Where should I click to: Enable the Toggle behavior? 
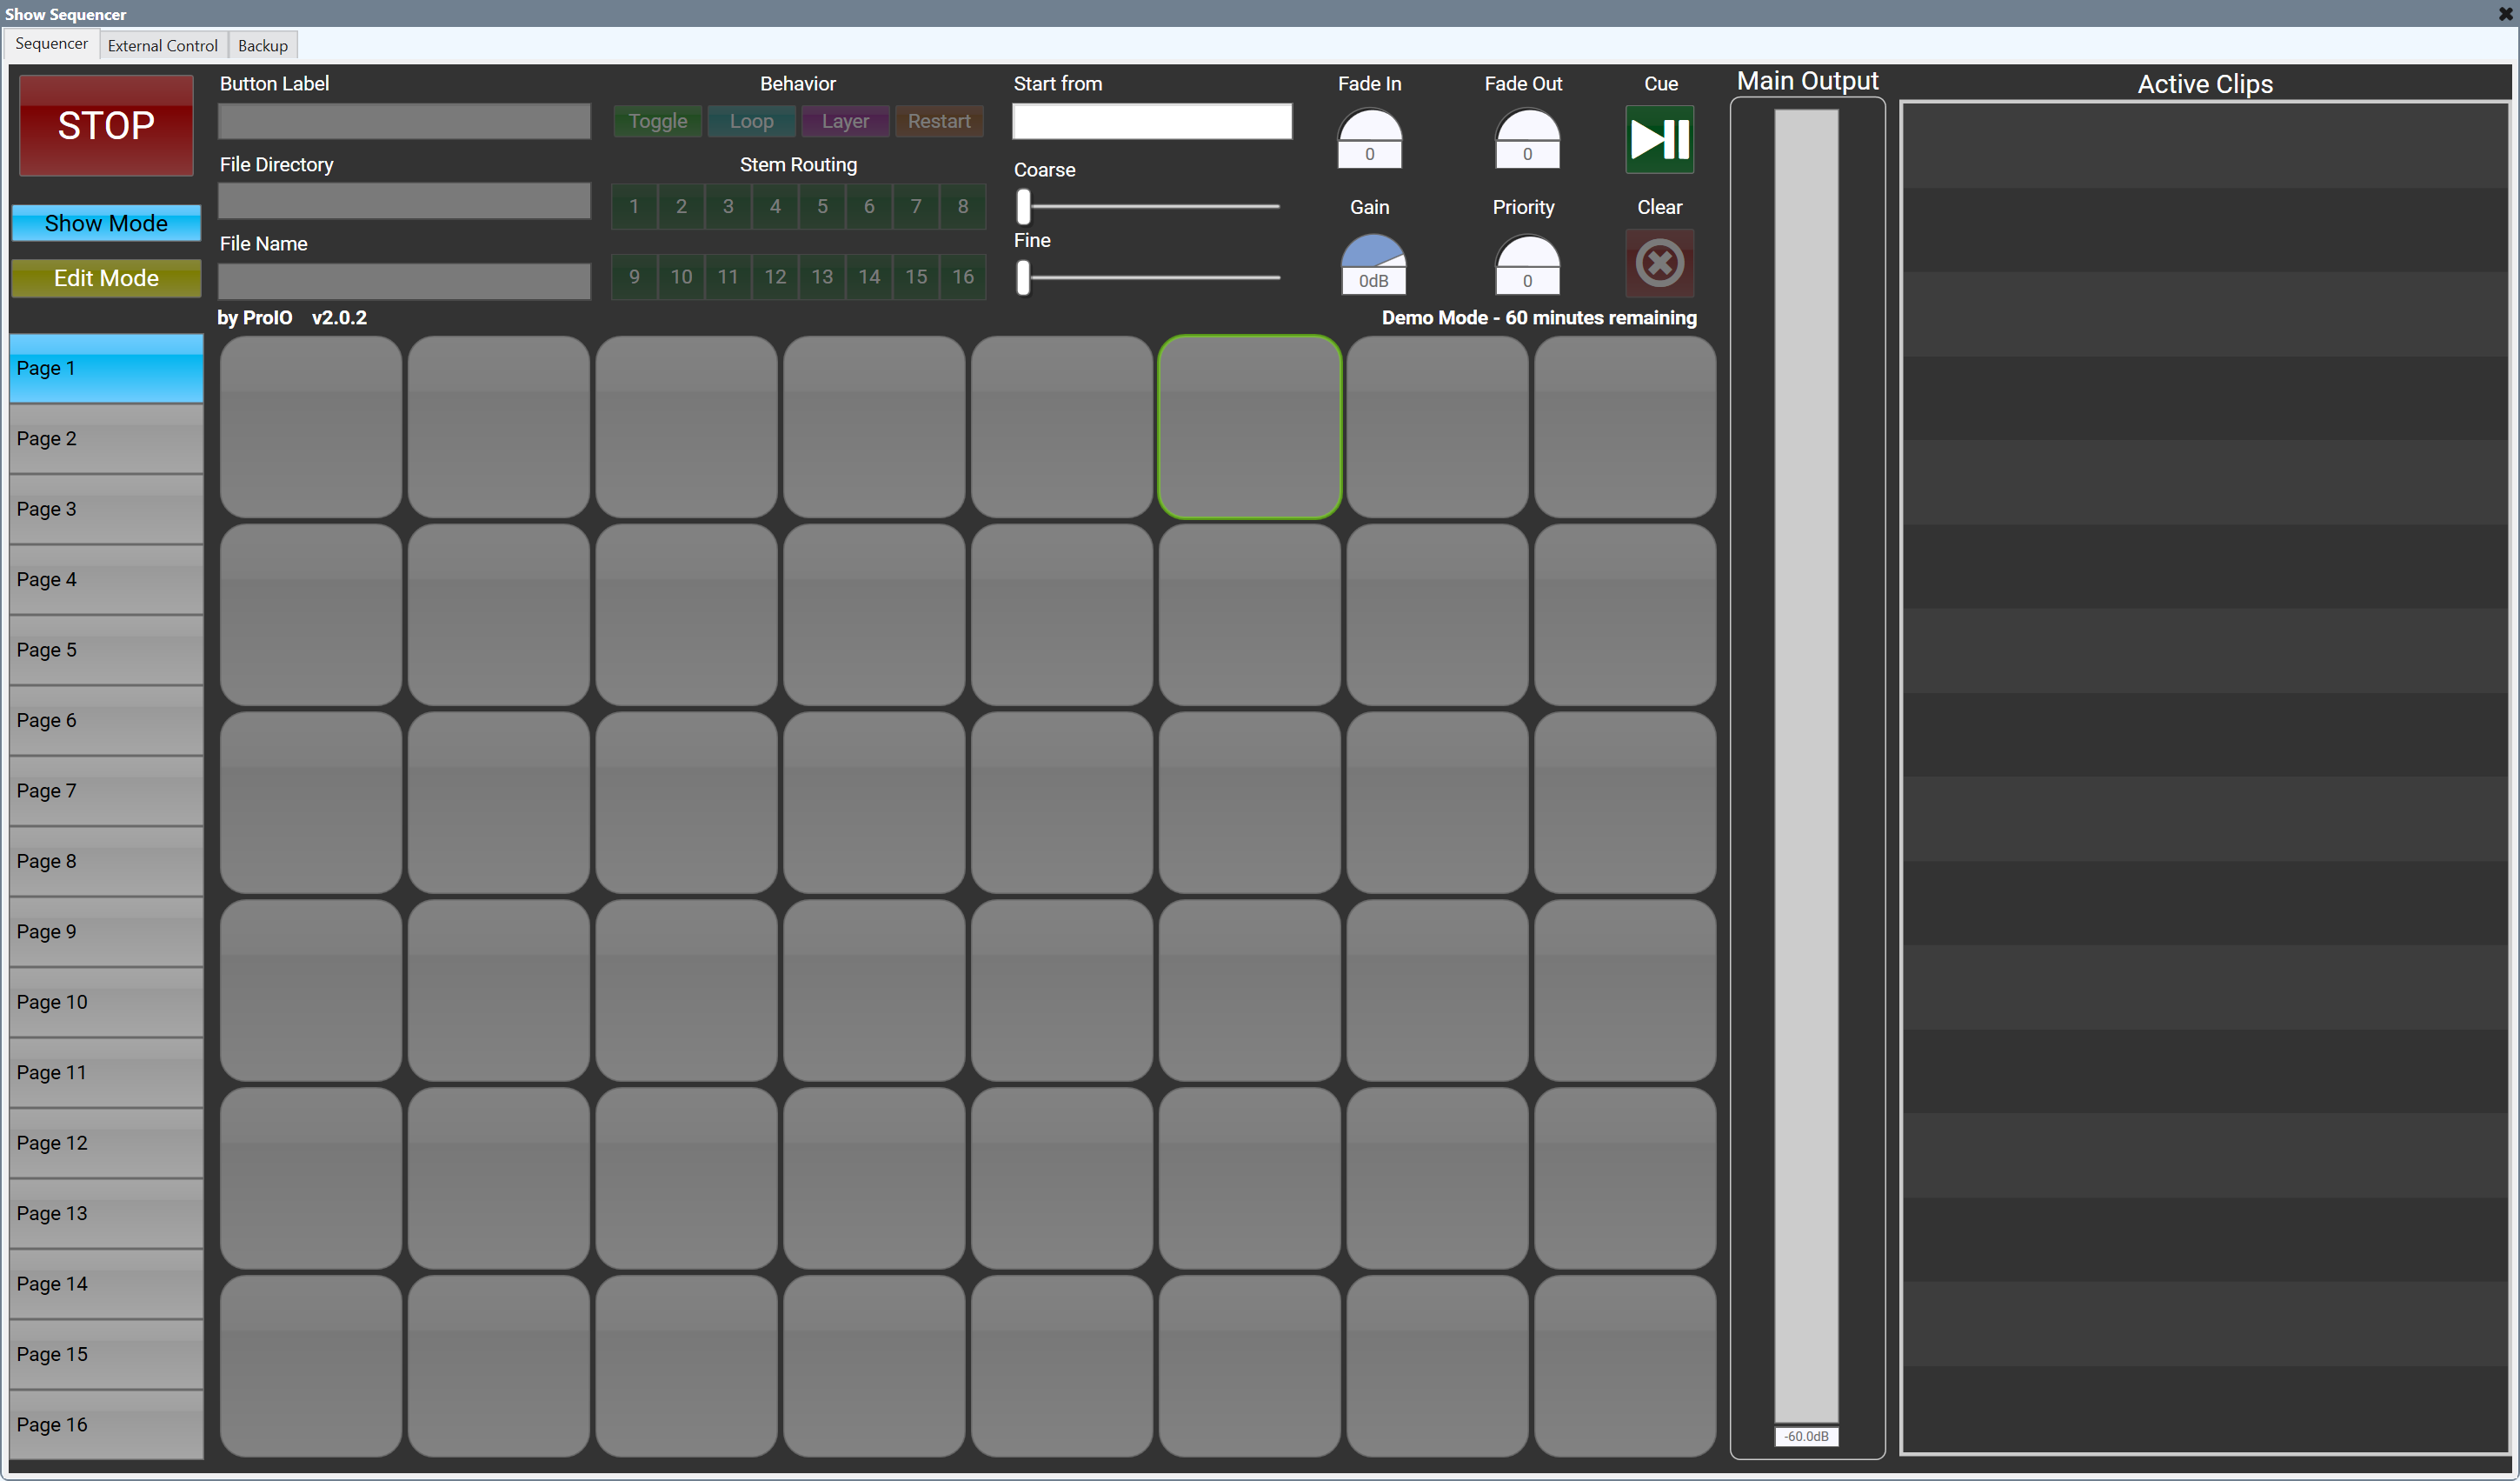tap(657, 121)
